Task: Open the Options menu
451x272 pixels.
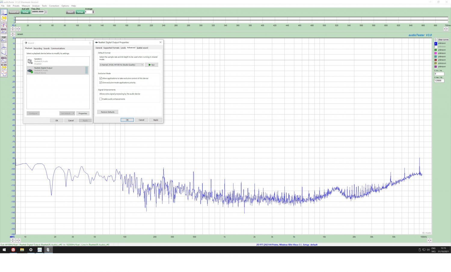Action: (x=65, y=6)
